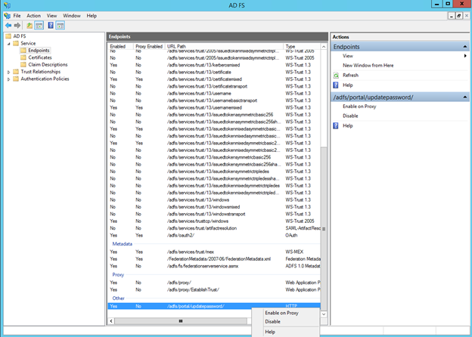The image size is (472, 337).
Task: Click the Forward arrow toolbar icon
Action: 17,26
